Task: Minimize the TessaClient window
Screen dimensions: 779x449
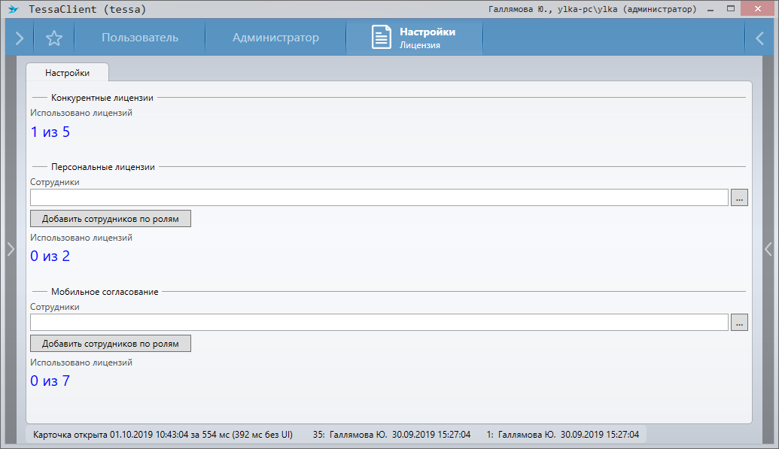Action: point(709,9)
